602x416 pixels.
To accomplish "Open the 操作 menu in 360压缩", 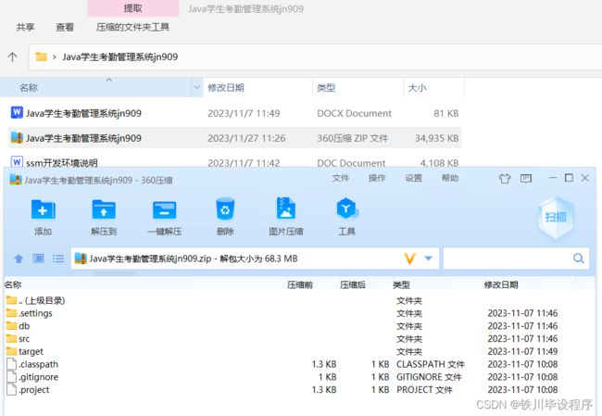I will point(377,178).
